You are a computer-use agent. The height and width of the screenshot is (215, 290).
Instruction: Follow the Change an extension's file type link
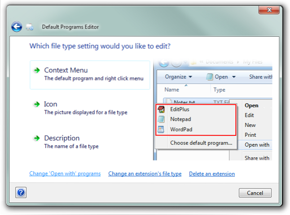pyautogui.click(x=145, y=173)
